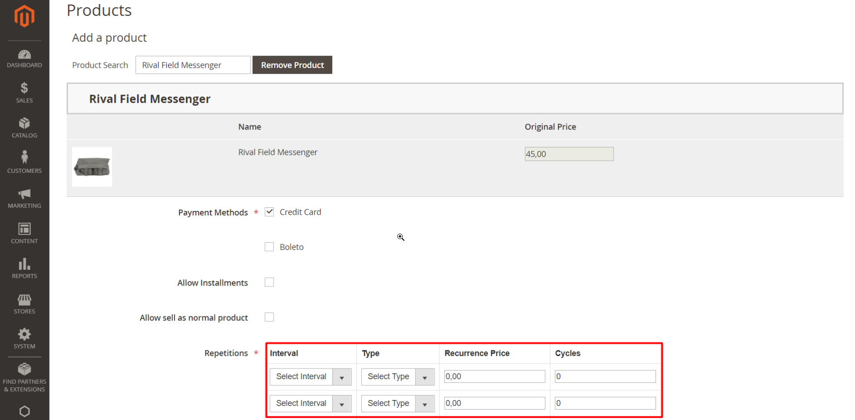Click the Rival Field Messenger product thumbnail
Image resolution: width=855 pixels, height=420 pixels.
[x=92, y=167]
